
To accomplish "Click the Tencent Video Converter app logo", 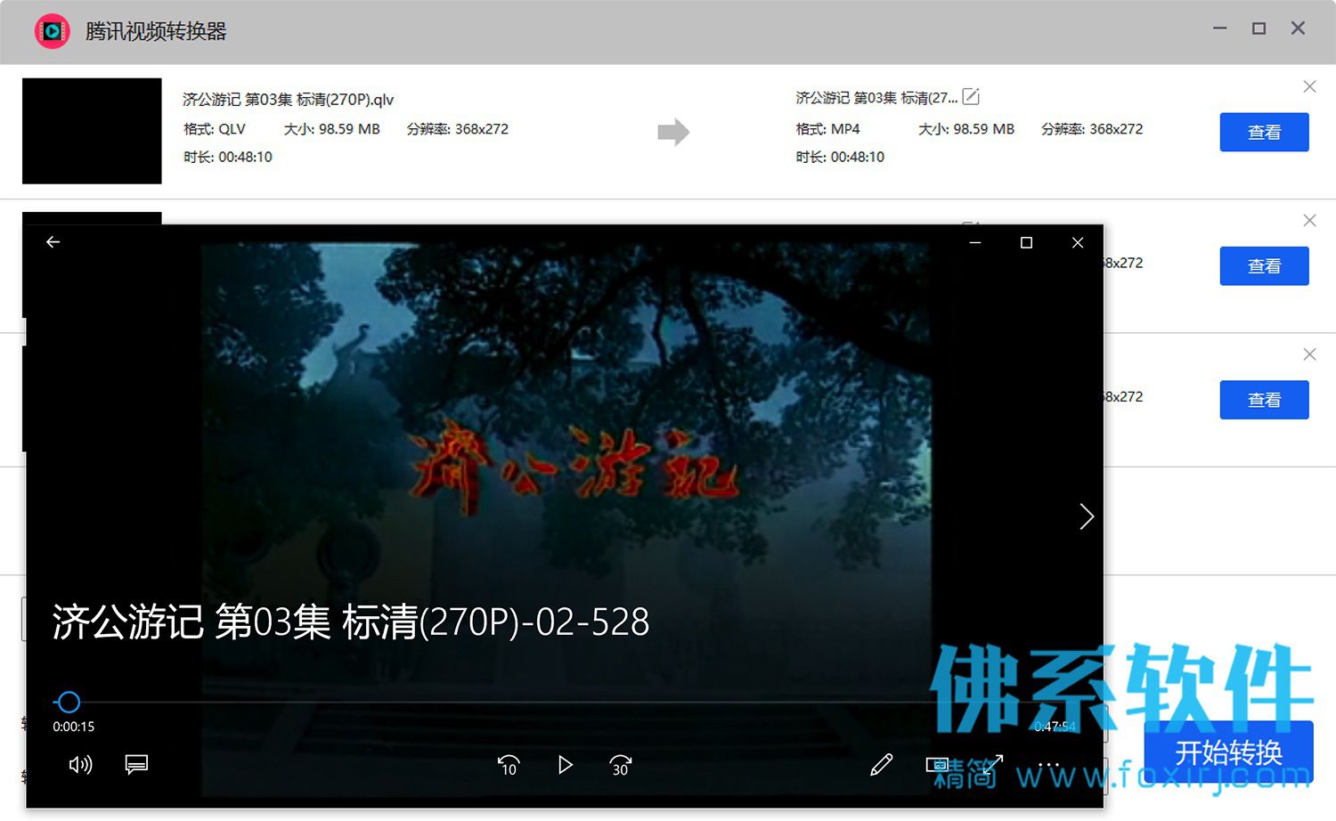I will 53,31.
